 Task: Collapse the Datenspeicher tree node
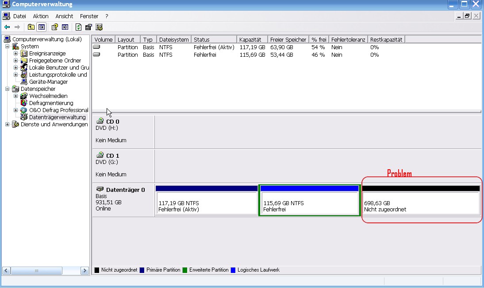[8, 89]
